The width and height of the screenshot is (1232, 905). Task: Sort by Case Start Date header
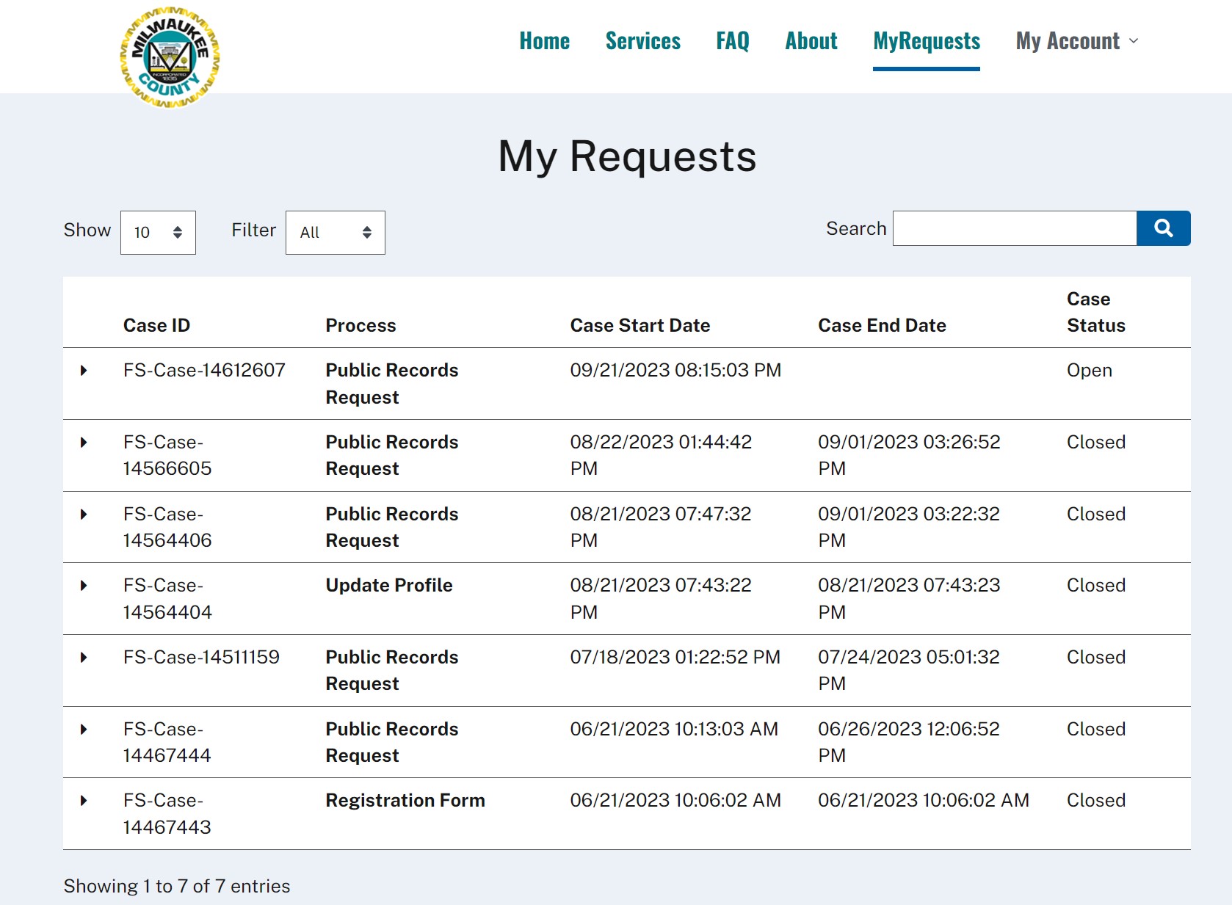(640, 325)
